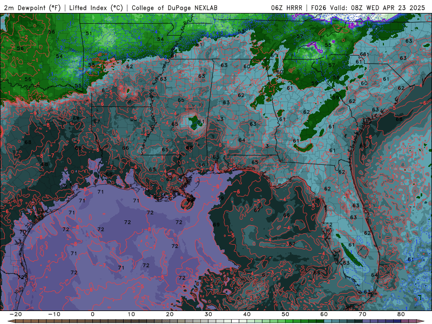The height and width of the screenshot is (324, 432).
Task: Click the "College of DuPage NEXLAB" label
Action: [174, 8]
